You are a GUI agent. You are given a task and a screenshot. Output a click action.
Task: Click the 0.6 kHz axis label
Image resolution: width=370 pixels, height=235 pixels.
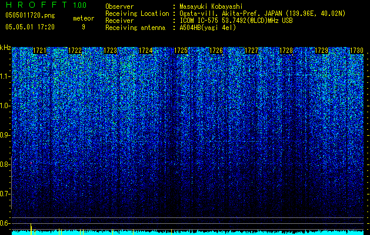(x=5, y=223)
